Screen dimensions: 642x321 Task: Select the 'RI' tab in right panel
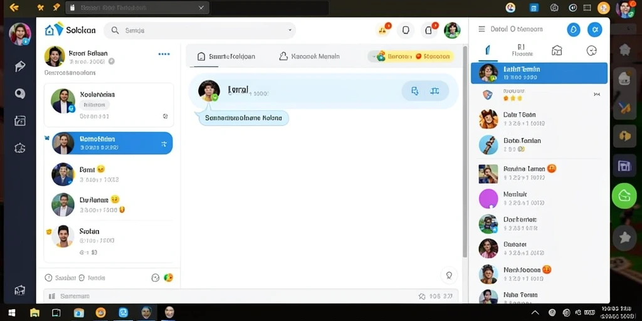click(x=522, y=50)
